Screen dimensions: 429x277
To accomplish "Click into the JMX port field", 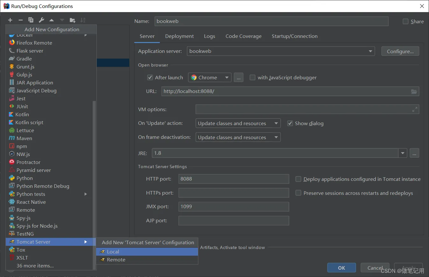I will (234, 206).
